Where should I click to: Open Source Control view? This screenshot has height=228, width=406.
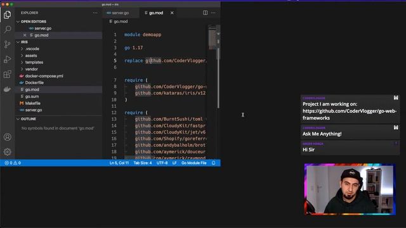tap(7, 44)
